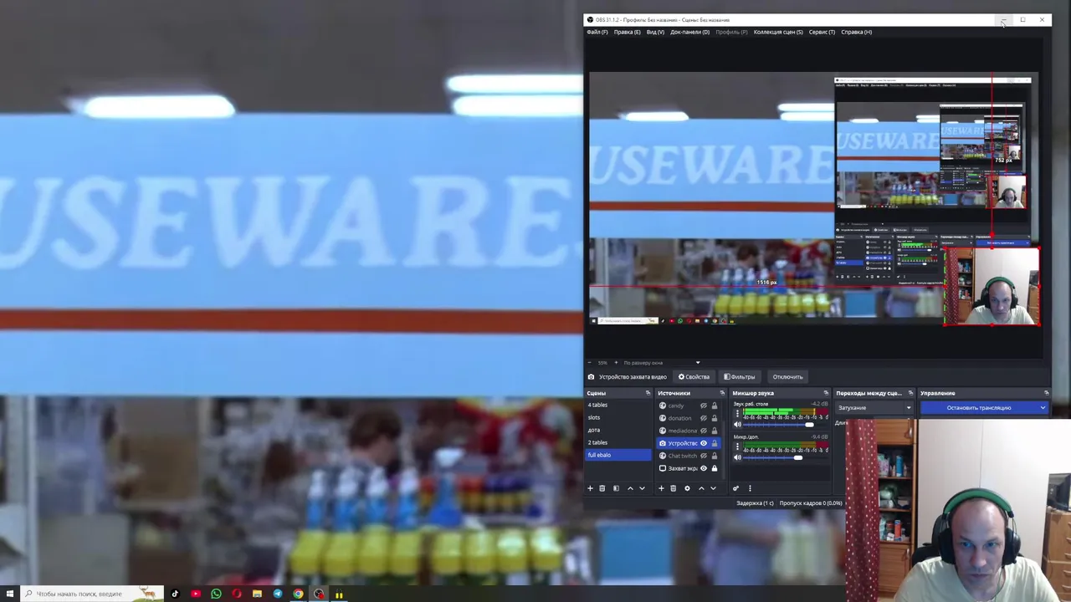Open Windows Start menu
Viewport: 1071px width, 602px height.
pyautogui.click(x=8, y=594)
